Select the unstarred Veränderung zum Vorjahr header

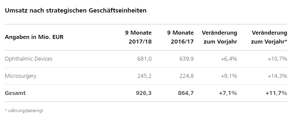(219, 37)
